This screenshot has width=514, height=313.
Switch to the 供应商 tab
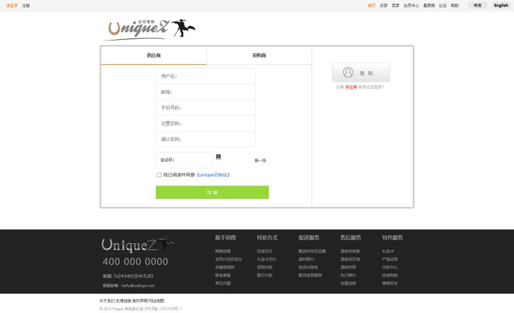click(x=154, y=56)
